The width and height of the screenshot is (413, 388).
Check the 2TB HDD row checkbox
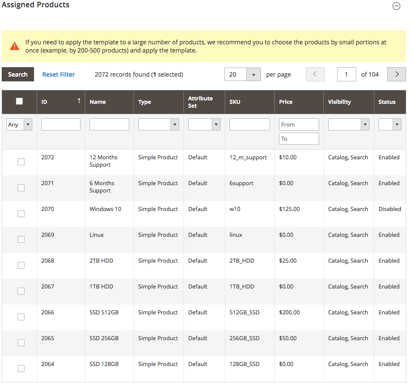21,265
